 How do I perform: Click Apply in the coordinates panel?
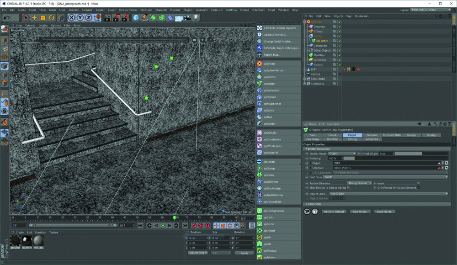coord(244,253)
